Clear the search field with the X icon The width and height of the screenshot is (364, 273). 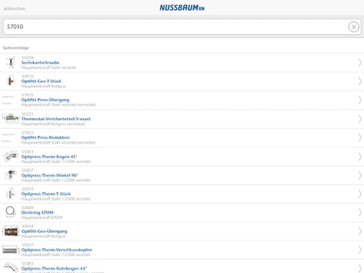tap(353, 27)
